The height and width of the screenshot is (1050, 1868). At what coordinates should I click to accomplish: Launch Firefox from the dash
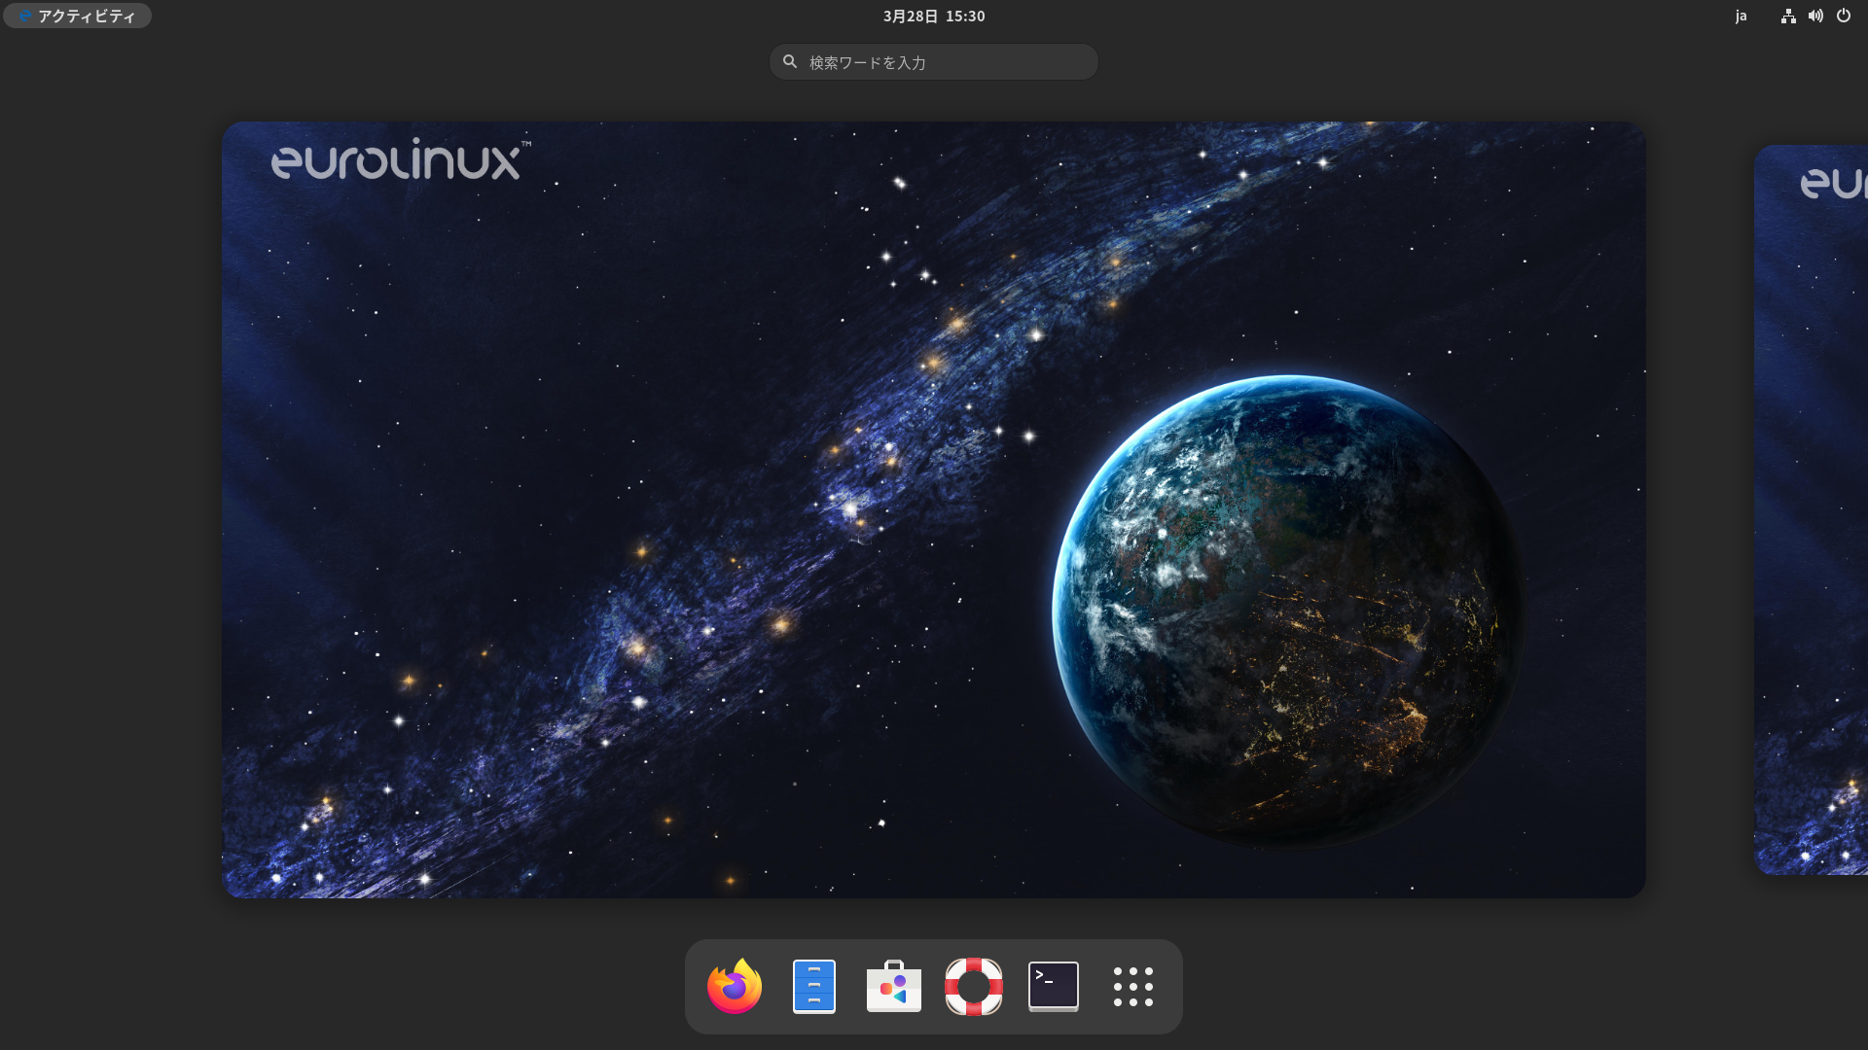(x=735, y=987)
